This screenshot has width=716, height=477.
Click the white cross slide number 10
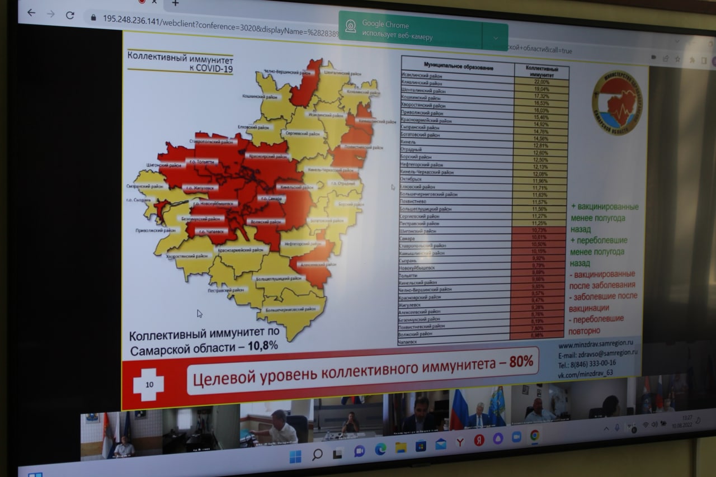click(149, 385)
